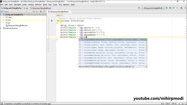Click completion popup scrollbar

[146, 46]
